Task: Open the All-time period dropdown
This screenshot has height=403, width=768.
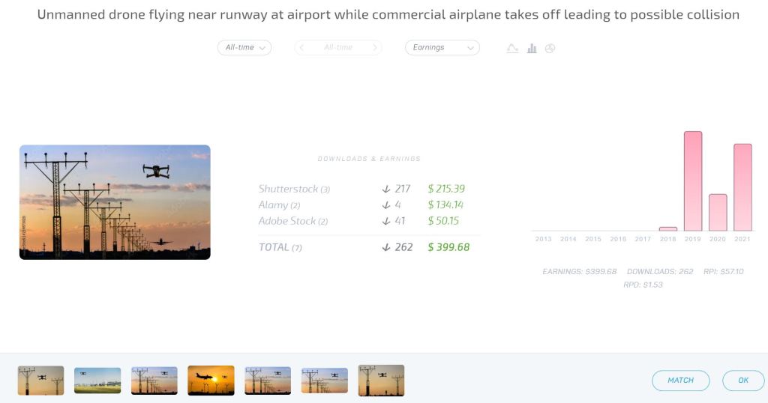Action: [x=244, y=47]
